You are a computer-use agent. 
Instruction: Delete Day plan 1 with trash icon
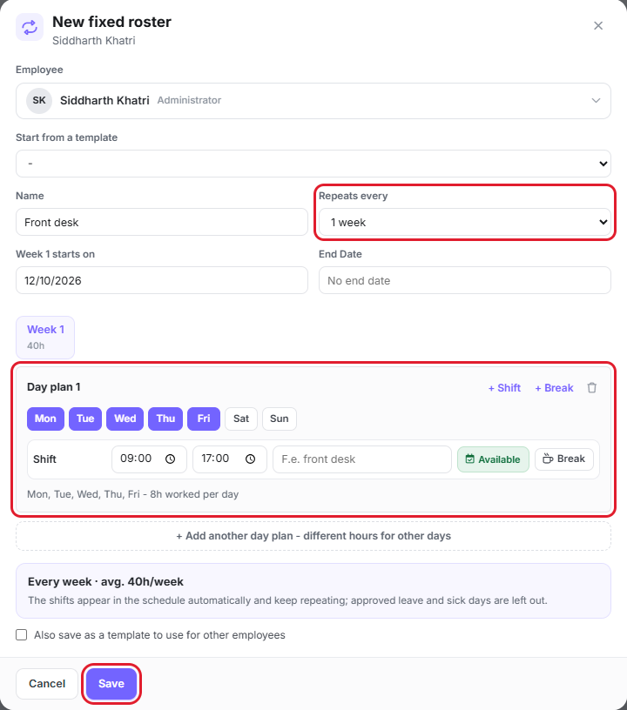(x=591, y=388)
